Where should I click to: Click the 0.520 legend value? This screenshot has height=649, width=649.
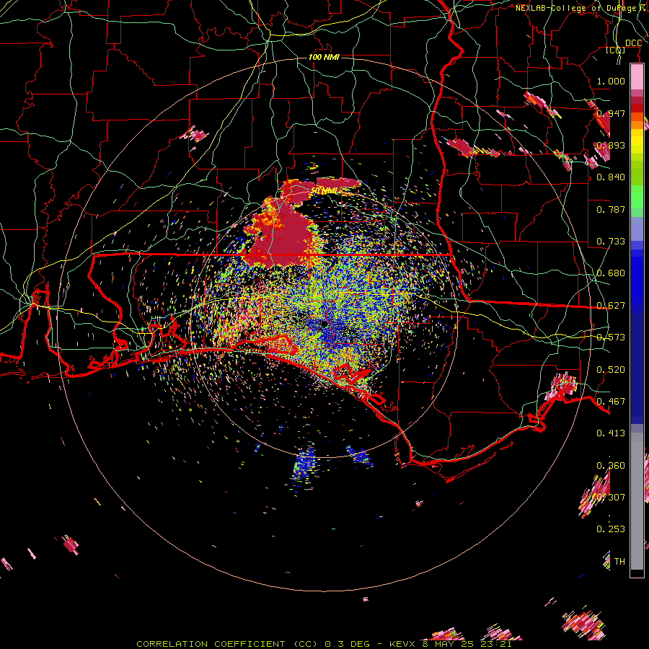611,370
